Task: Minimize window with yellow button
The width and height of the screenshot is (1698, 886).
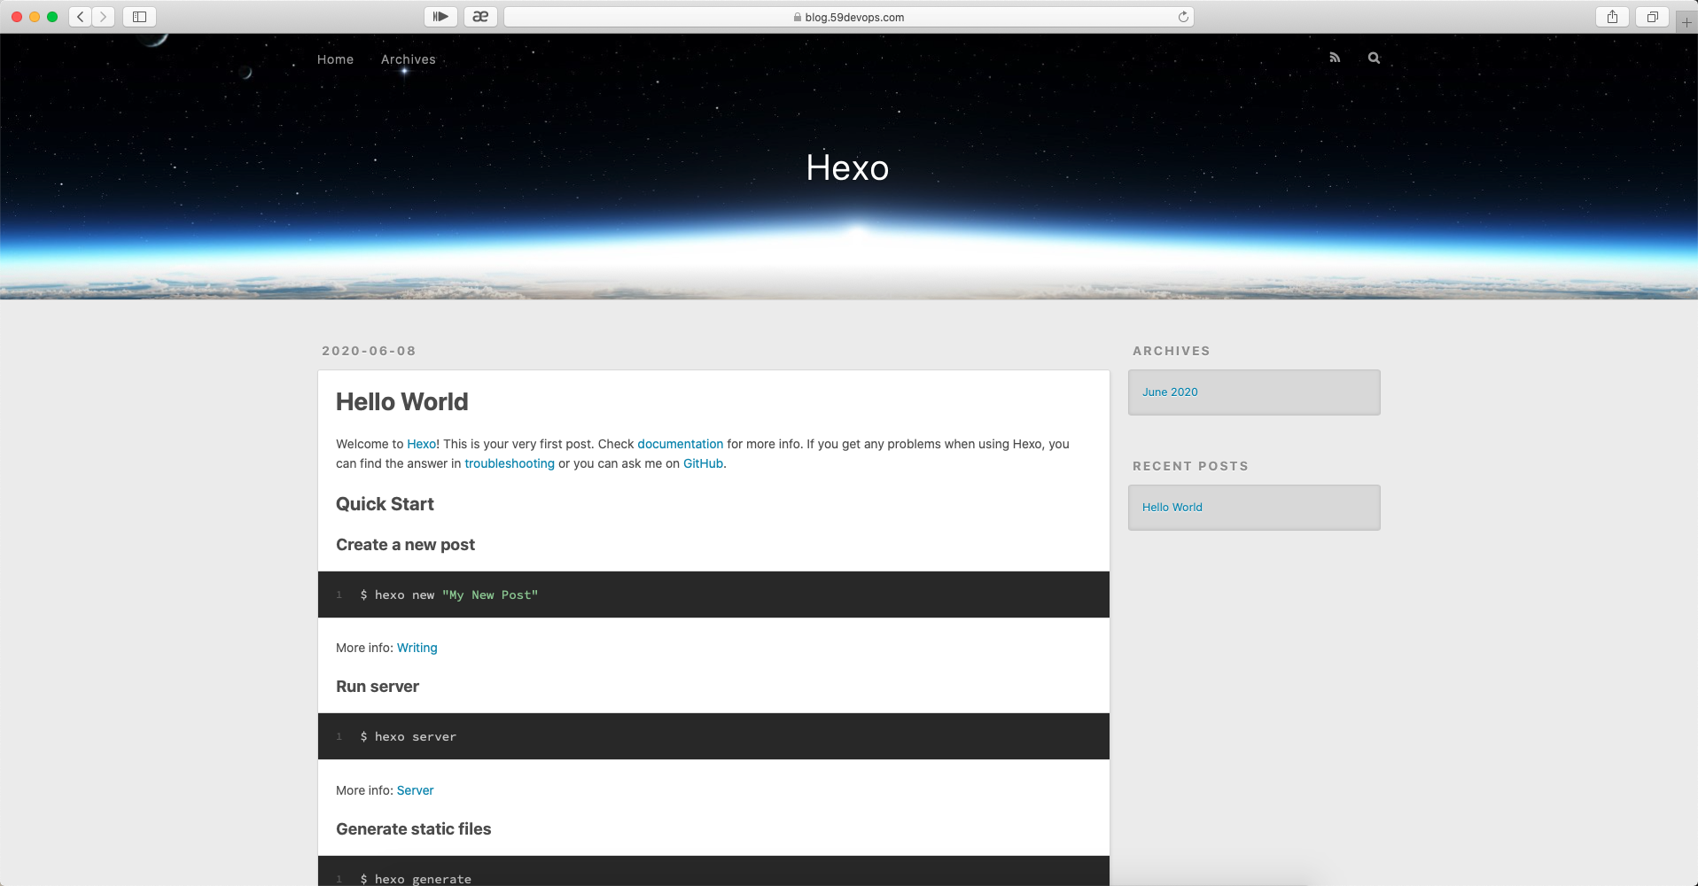Action: click(35, 17)
